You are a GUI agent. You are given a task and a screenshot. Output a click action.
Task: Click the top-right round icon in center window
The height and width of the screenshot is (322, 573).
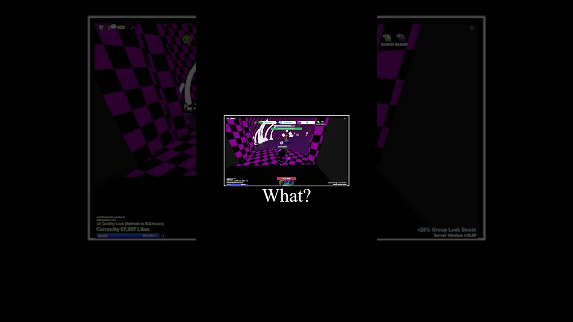click(345, 119)
